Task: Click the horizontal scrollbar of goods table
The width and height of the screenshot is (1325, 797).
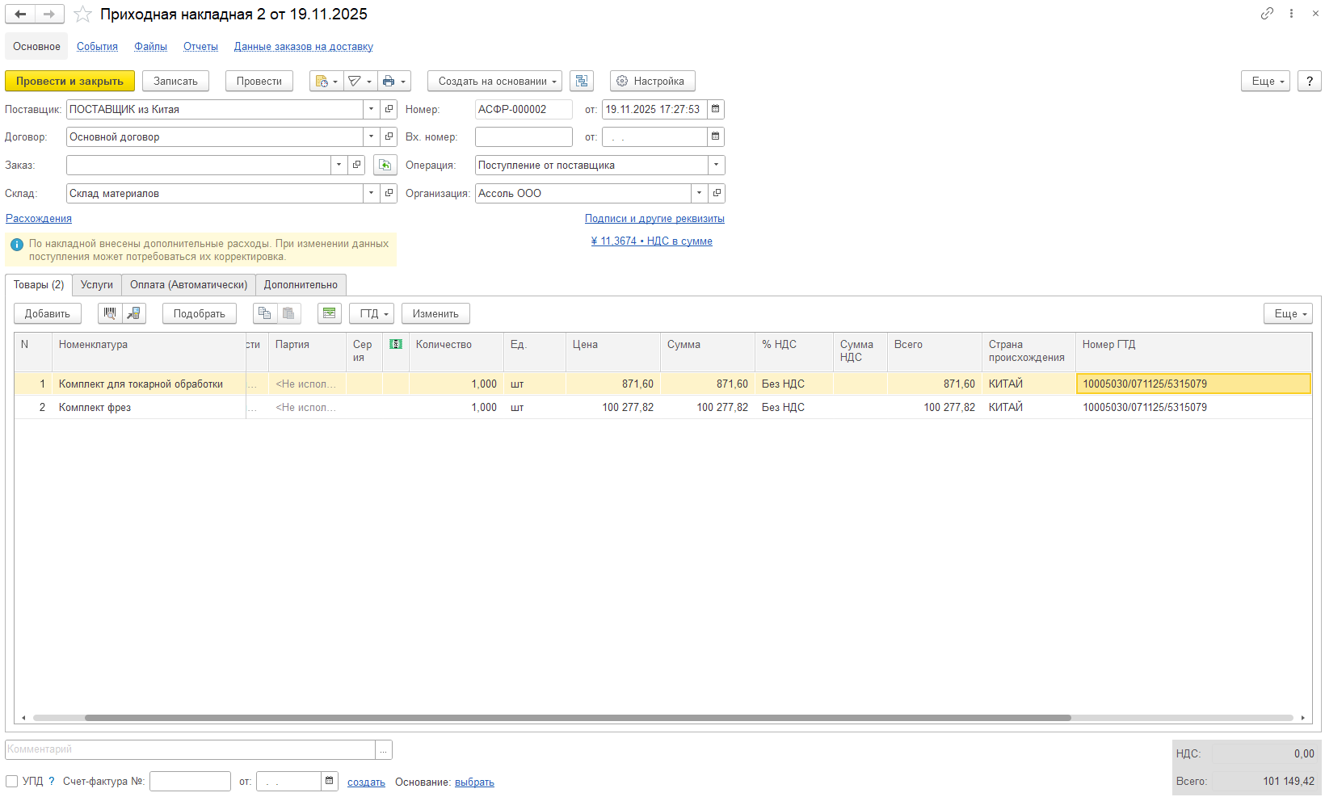Action: (577, 718)
